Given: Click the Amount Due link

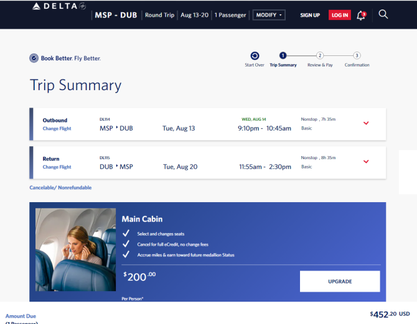Looking at the screenshot, I should point(21,316).
